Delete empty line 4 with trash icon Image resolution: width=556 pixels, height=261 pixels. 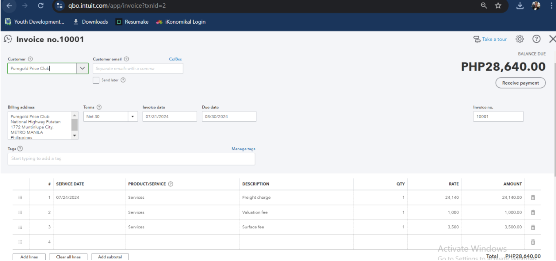click(533, 242)
